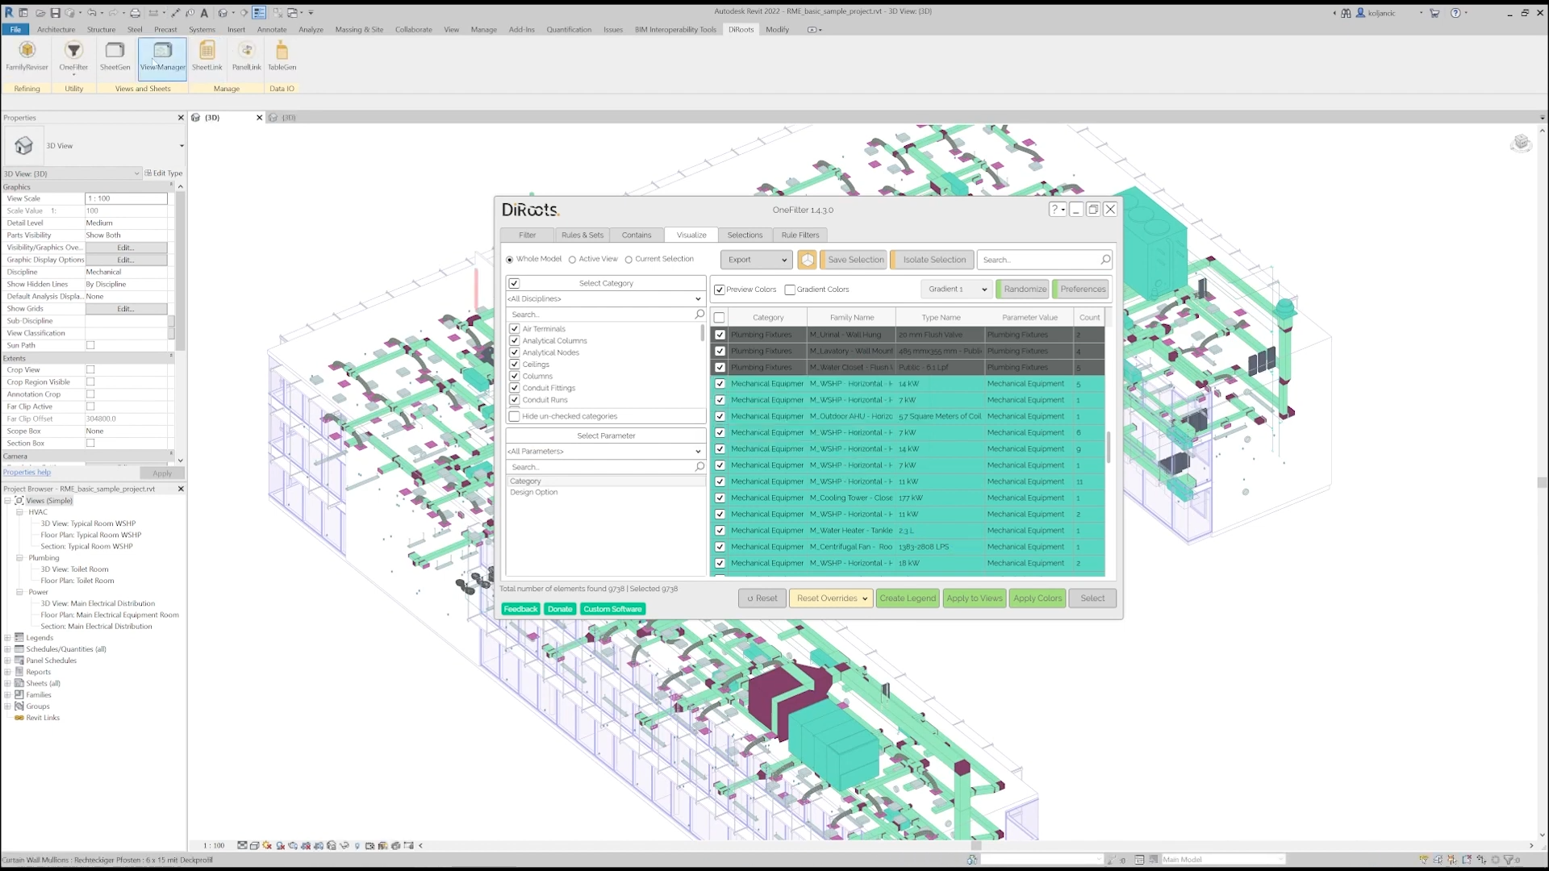Image resolution: width=1549 pixels, height=871 pixels.
Task: Switch to the Contains tab
Action: 637,235
